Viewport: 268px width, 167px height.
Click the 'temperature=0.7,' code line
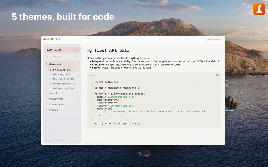[x=109, y=103]
